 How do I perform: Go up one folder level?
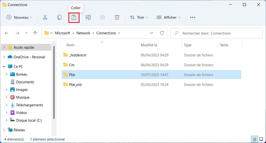pyautogui.click(x=35, y=33)
